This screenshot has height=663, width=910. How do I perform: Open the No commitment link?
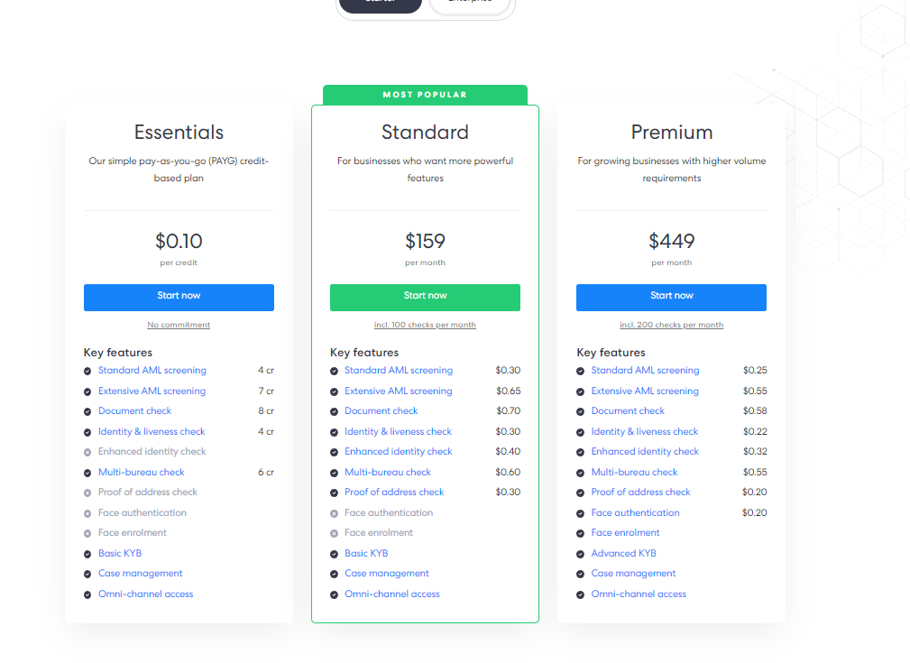tap(179, 325)
